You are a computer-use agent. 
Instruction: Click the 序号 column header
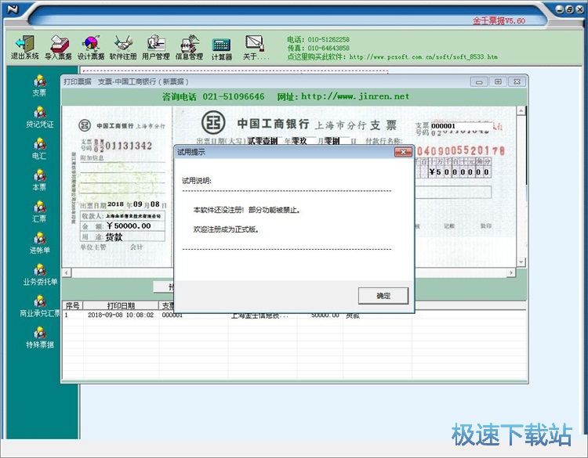pos(72,305)
